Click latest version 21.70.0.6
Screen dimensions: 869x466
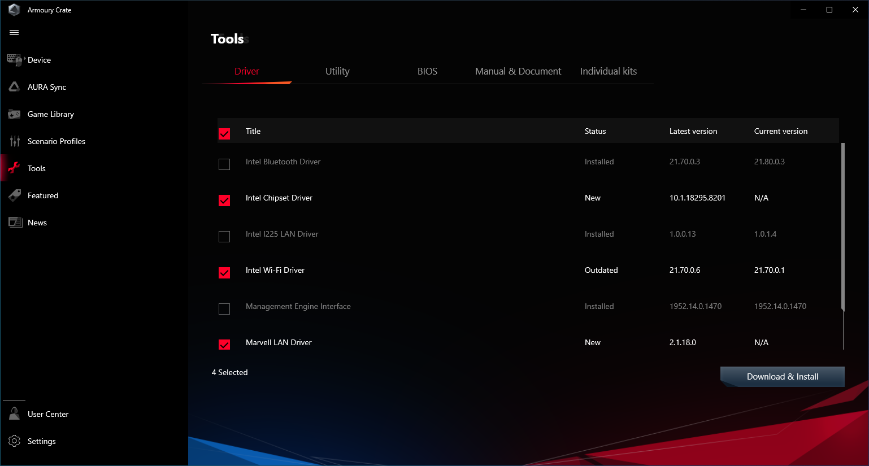685,270
